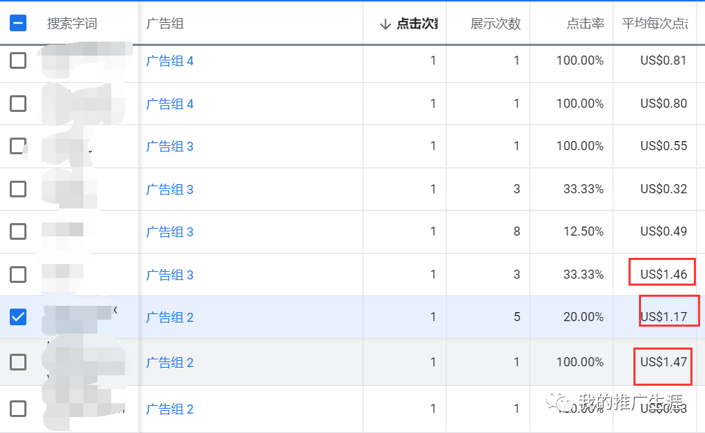Open the second 广告组 4 link
Viewport: 705px width, 433px height.
tap(170, 104)
